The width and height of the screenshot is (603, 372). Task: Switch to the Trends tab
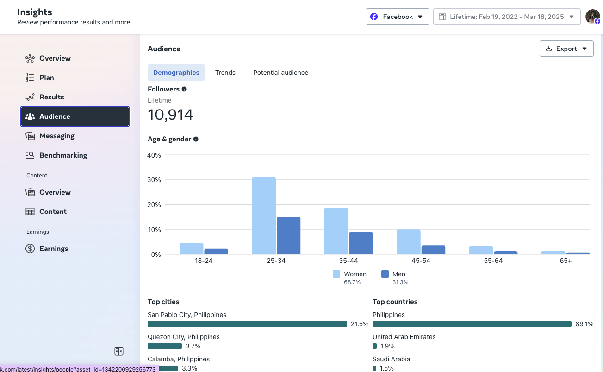click(x=225, y=73)
